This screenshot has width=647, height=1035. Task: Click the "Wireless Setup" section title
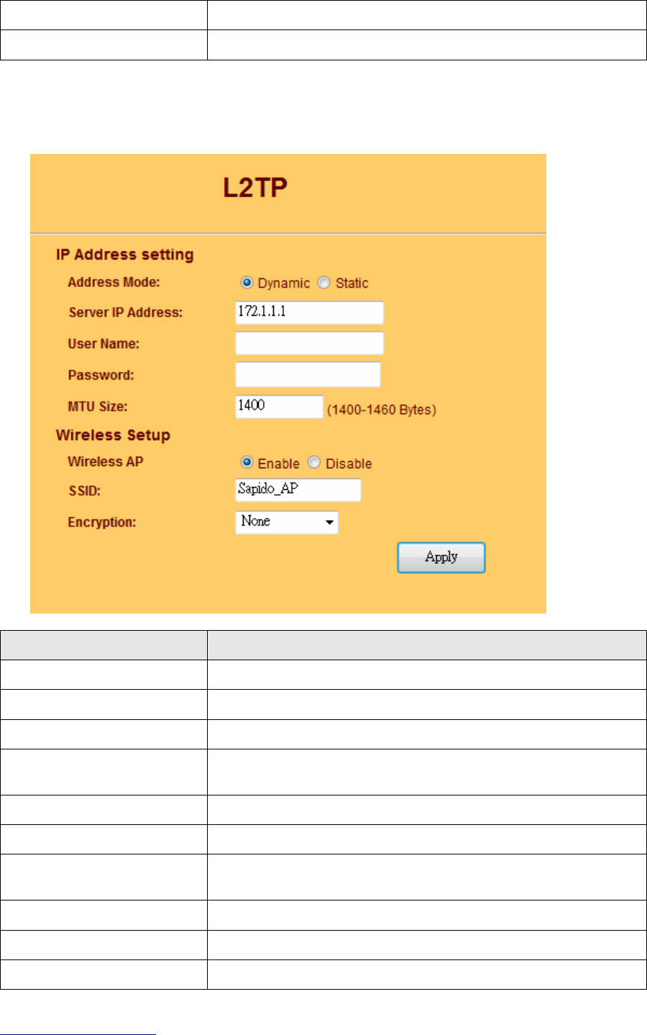[x=113, y=435]
